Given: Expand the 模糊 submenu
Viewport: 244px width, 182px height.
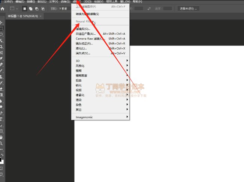Looking at the screenshot, I should coord(100,70).
